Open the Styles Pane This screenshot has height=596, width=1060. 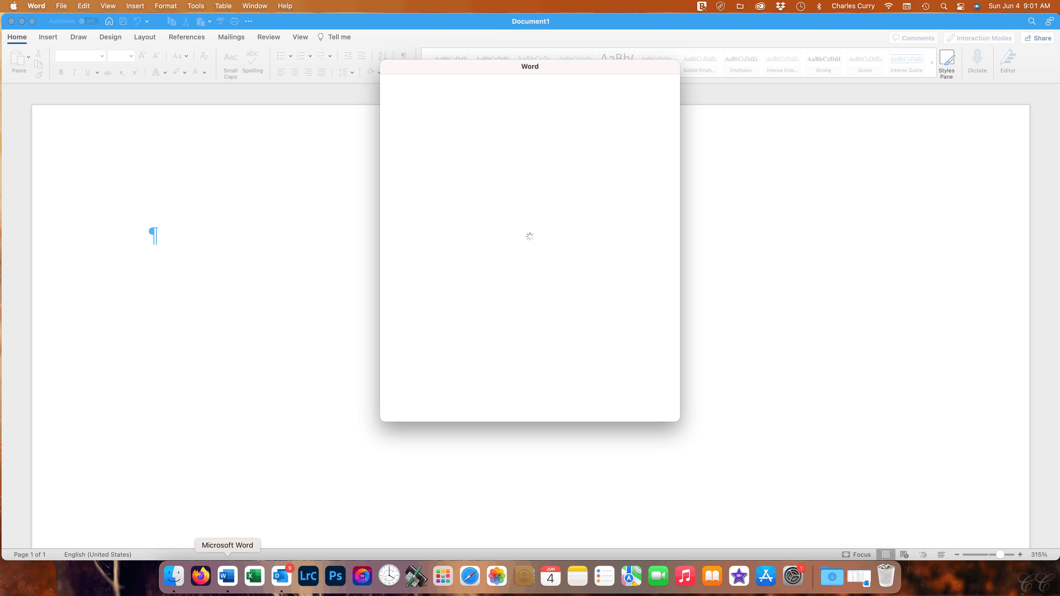[x=946, y=65]
